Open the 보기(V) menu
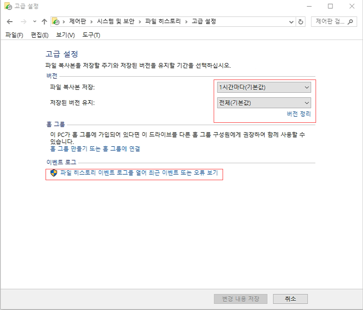This screenshot has width=363, height=310. (x=65, y=35)
